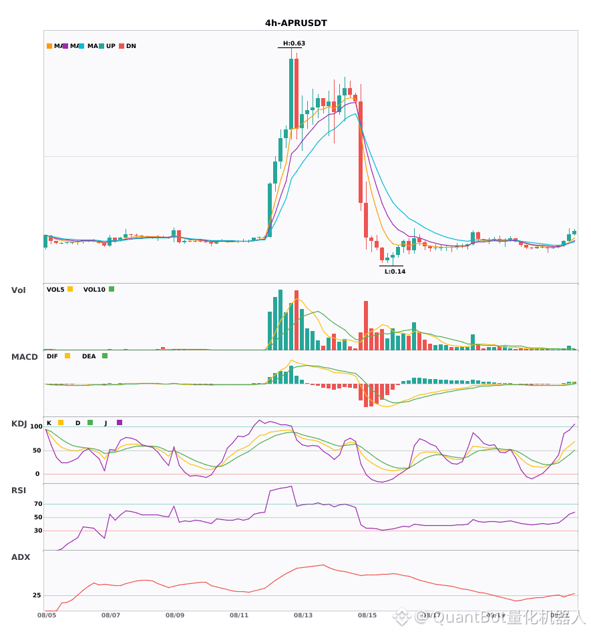
Task: Click the tallest green candle below H:0.63
Action: coord(291,94)
